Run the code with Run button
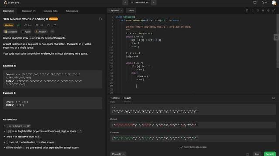This screenshot has height=156, width=279. [257, 154]
